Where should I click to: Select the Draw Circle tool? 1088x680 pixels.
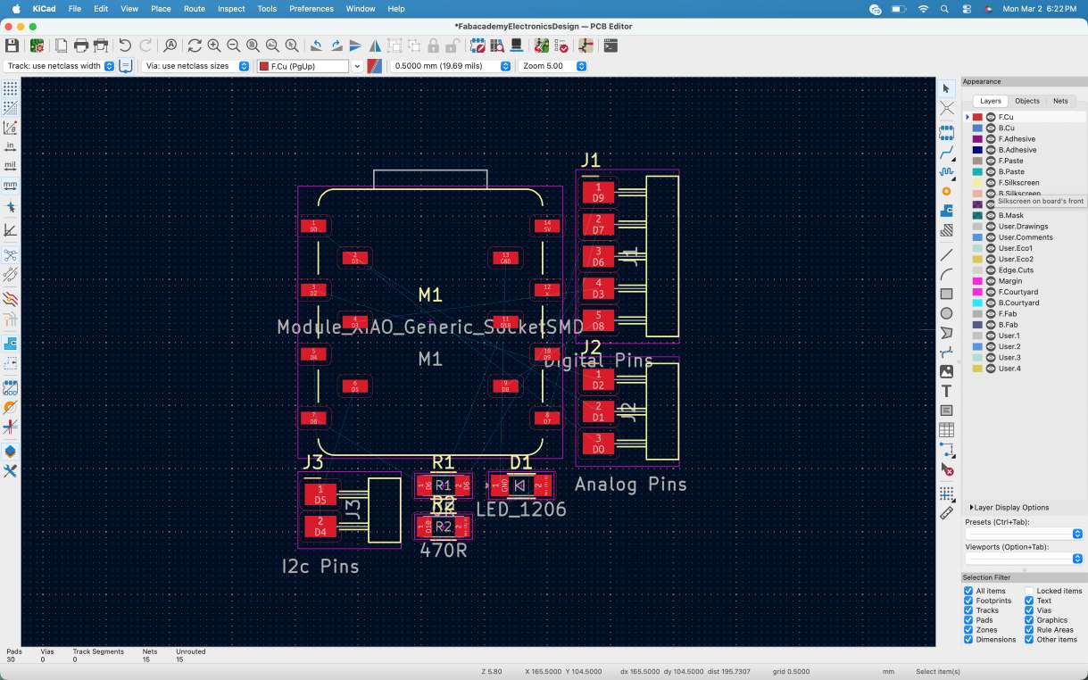tap(946, 313)
